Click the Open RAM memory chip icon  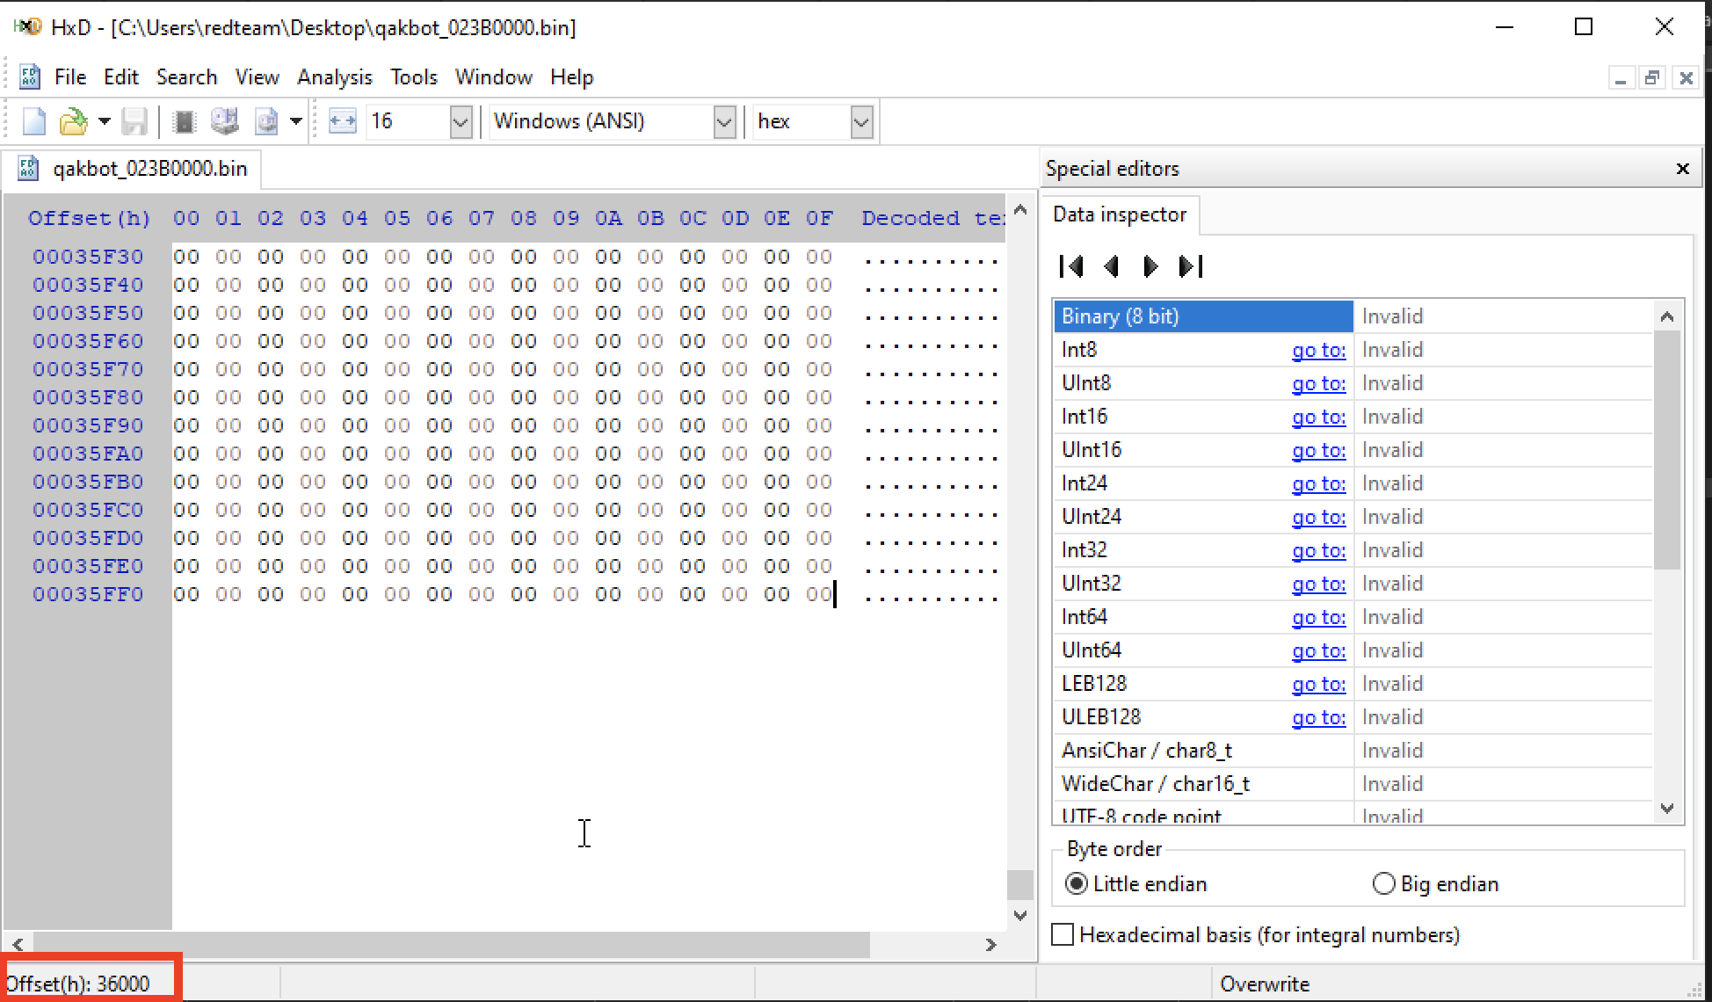[x=184, y=121]
